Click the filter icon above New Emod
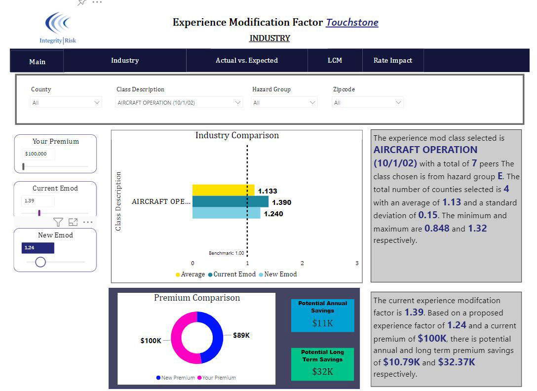Screen dimensions: 537x391 pos(58,222)
